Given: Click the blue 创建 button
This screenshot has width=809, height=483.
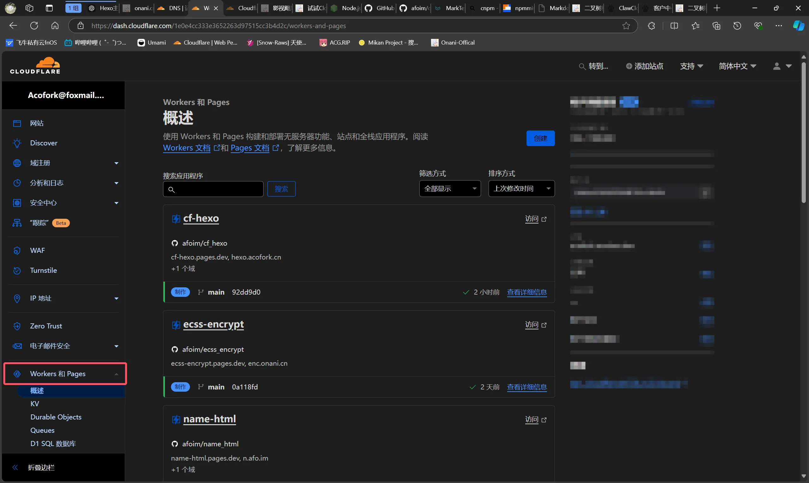Looking at the screenshot, I should pyautogui.click(x=540, y=138).
